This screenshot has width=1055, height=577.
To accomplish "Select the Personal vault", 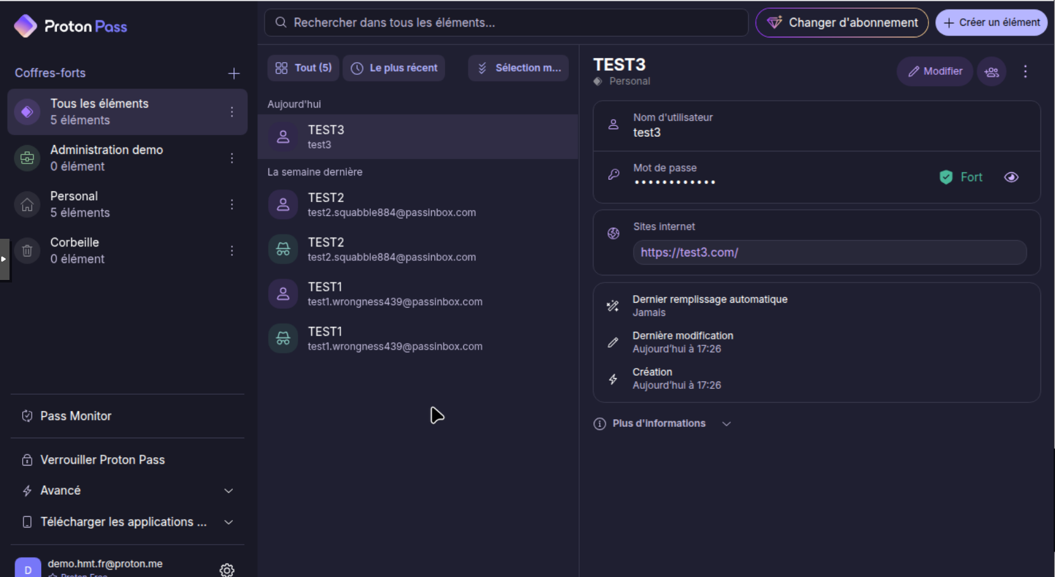I will (x=127, y=205).
